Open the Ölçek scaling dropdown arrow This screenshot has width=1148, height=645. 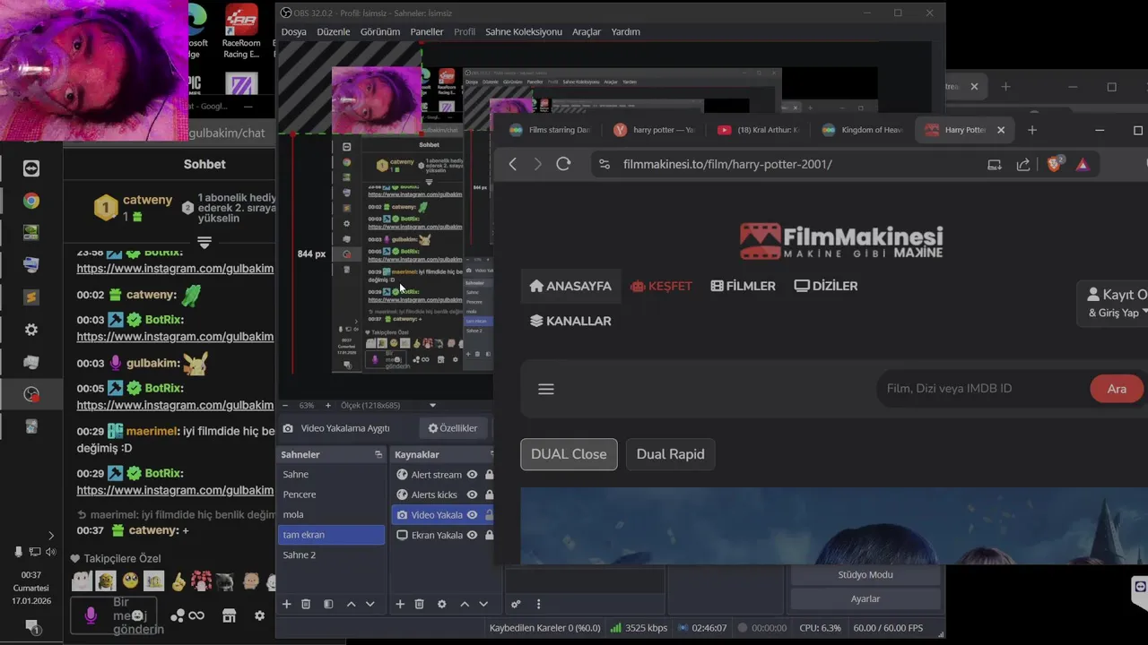(432, 406)
